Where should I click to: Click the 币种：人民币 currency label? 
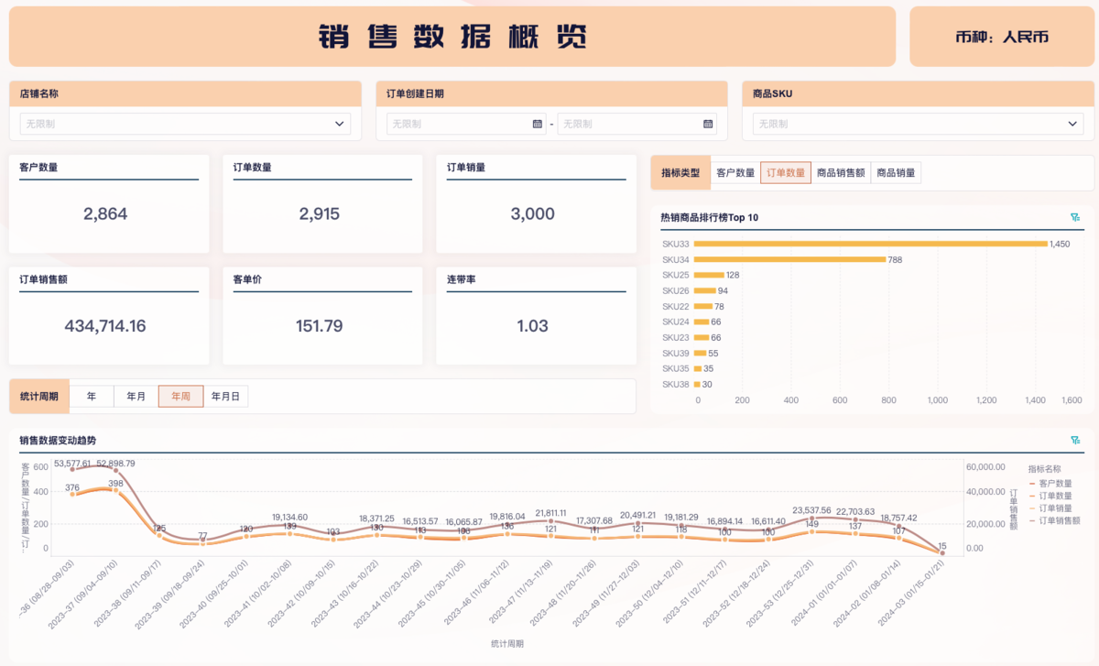point(1001,38)
